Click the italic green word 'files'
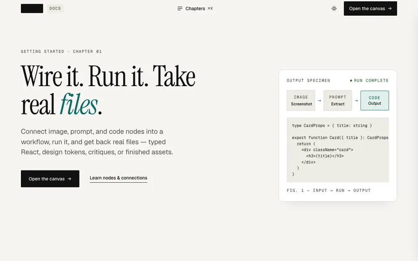The height and width of the screenshot is (261, 418). pyautogui.click(x=79, y=104)
